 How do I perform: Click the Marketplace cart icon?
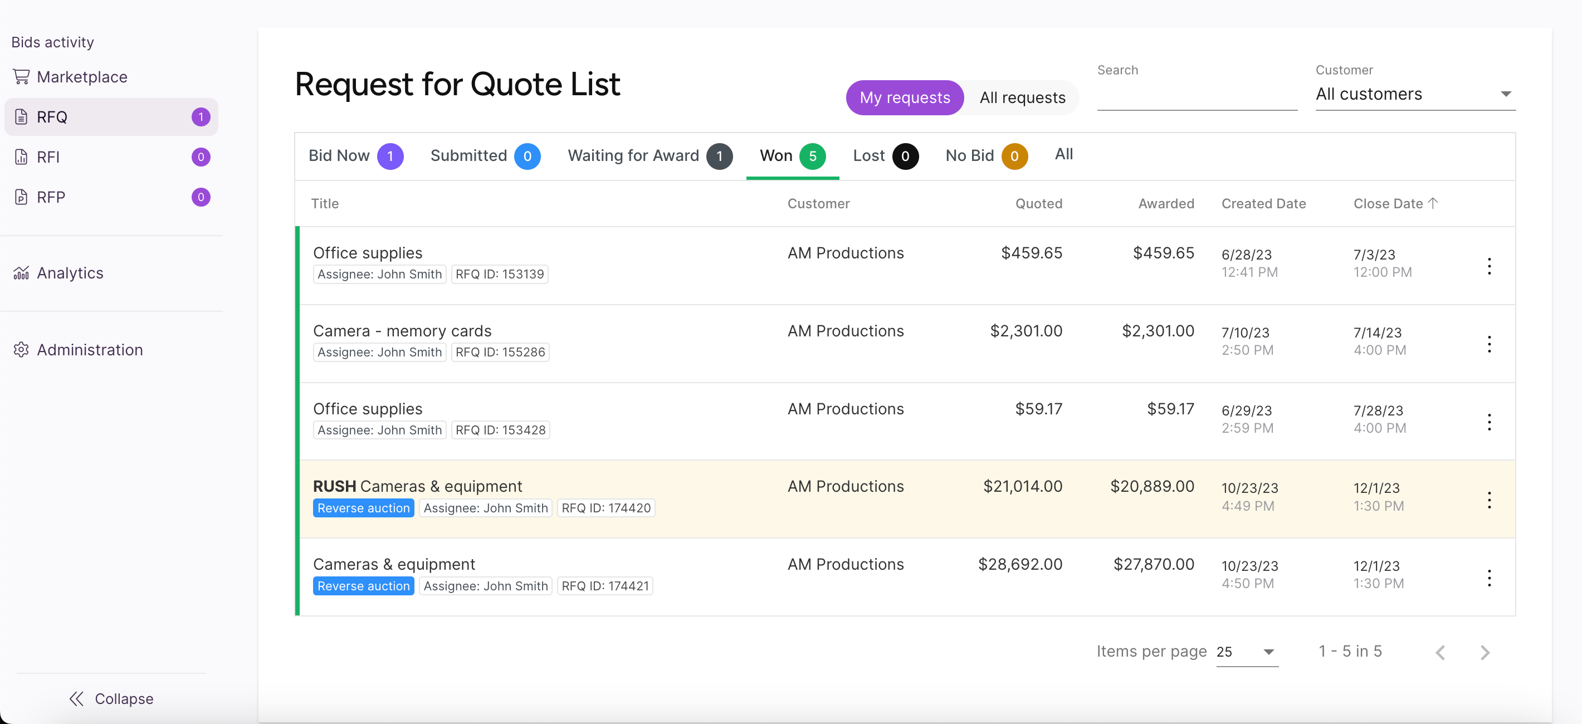22,77
